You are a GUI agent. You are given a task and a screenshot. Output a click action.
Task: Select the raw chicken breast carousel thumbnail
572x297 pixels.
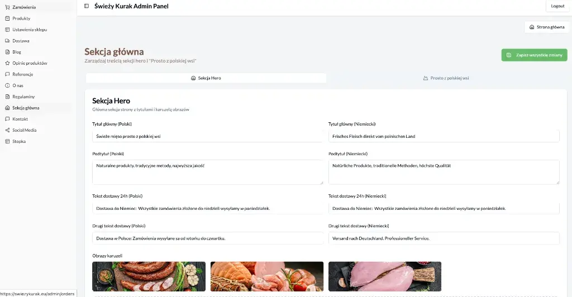click(385, 276)
